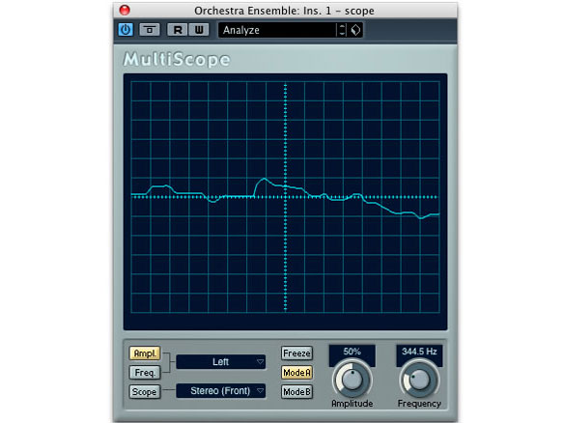
Task: Toggle the plugin power bypass button
Action: [126, 30]
